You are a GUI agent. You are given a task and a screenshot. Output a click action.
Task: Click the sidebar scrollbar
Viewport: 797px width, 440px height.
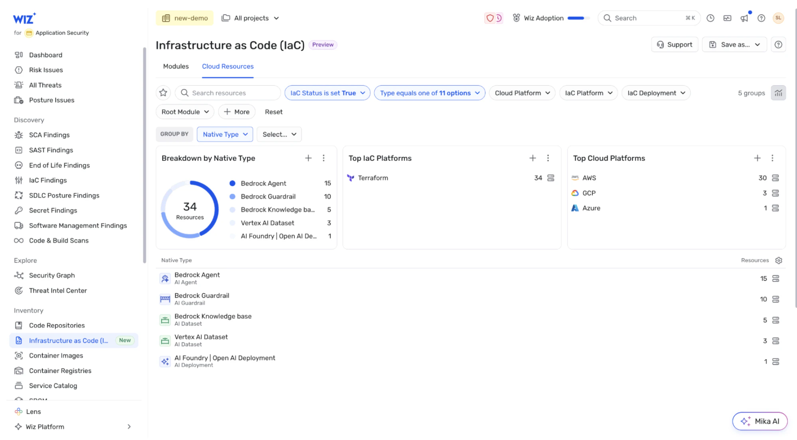pyautogui.click(x=144, y=155)
